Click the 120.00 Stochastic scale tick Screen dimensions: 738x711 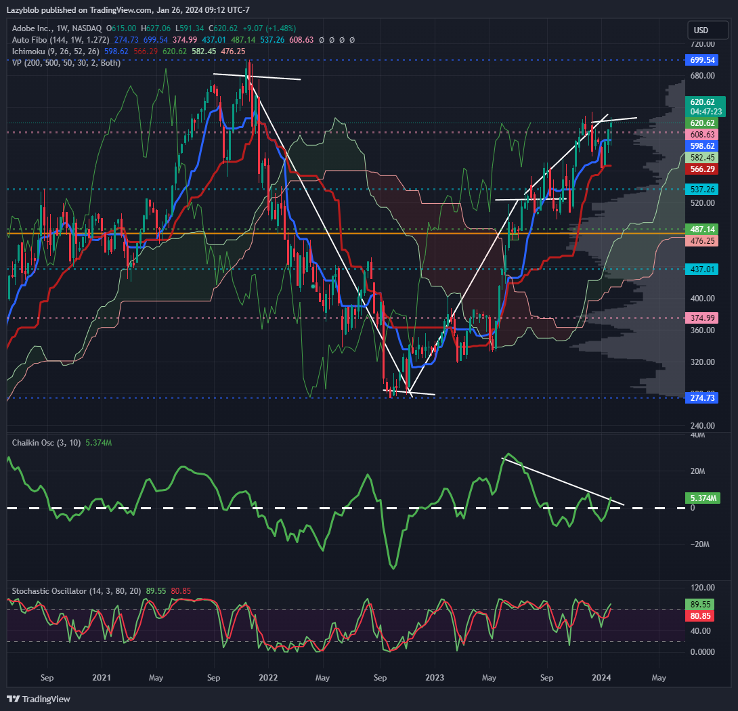(702, 588)
